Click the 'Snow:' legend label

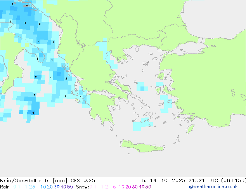click(83, 187)
